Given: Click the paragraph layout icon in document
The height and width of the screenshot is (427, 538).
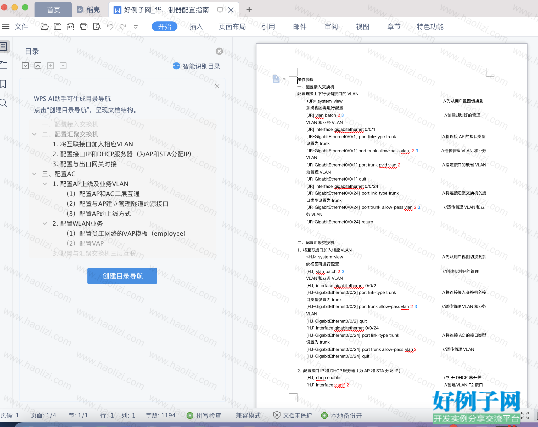Looking at the screenshot, I should pos(276,79).
